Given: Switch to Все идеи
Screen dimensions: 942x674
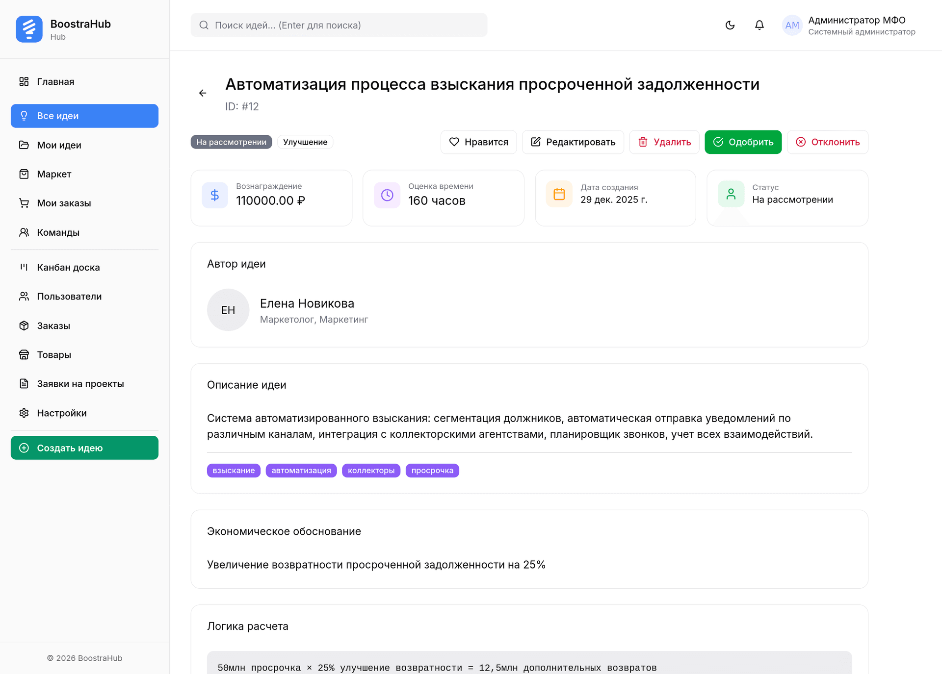Looking at the screenshot, I should pos(57,116).
